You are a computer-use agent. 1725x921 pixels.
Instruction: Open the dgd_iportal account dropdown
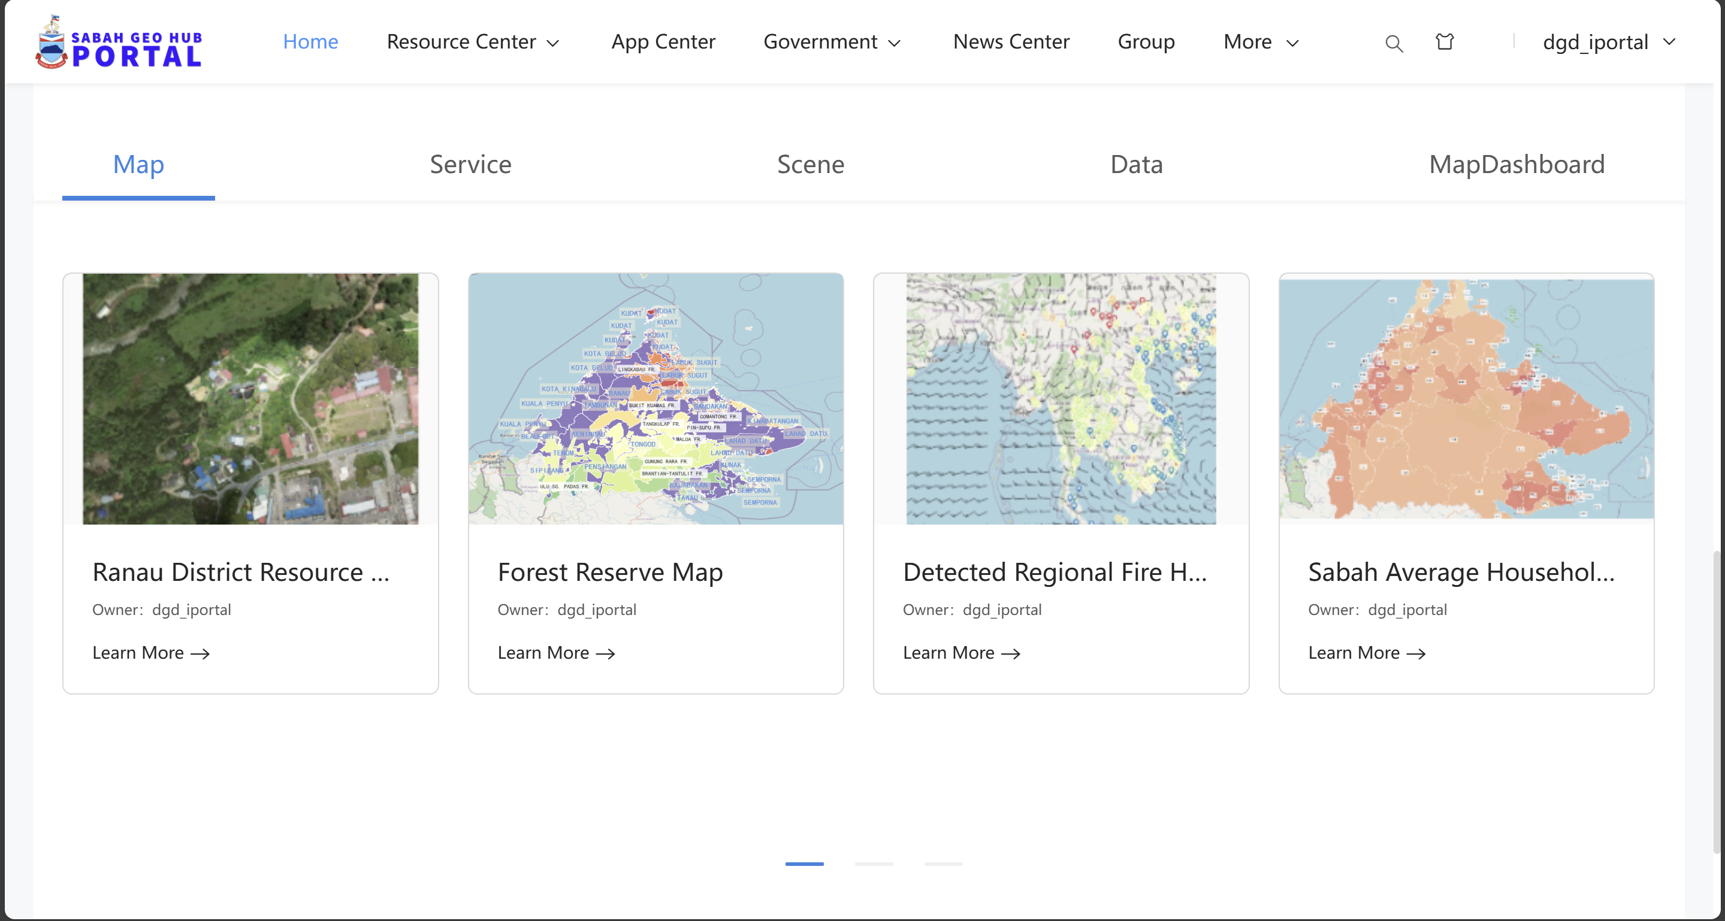(1609, 42)
